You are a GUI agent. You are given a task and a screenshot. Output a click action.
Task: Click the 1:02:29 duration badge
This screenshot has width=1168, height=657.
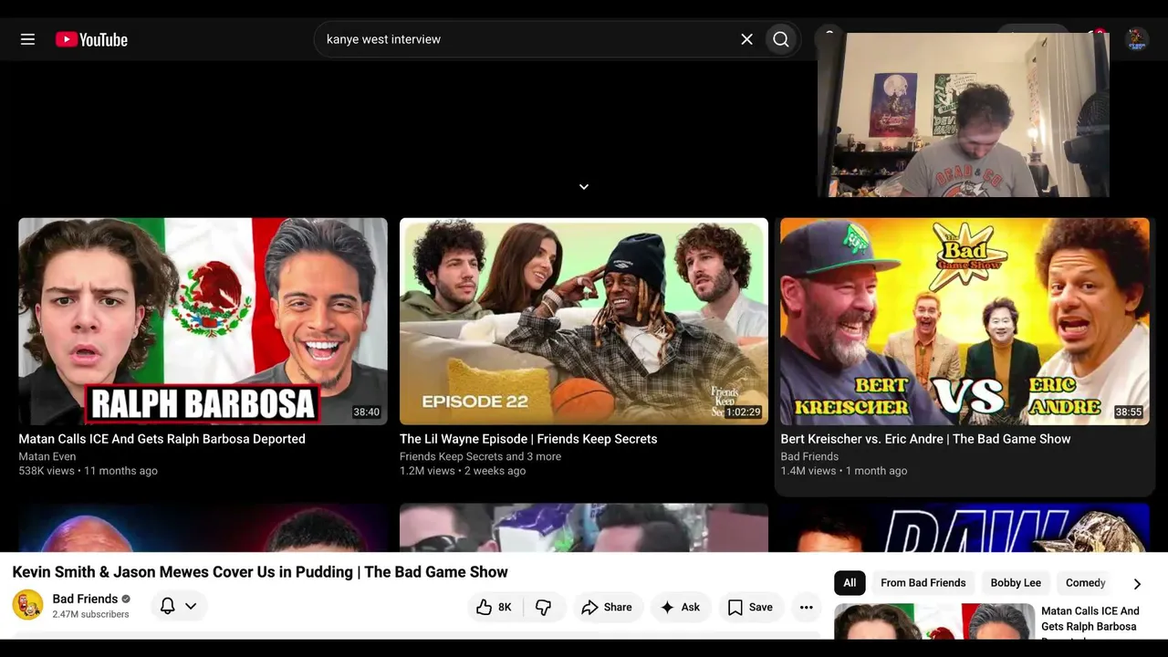point(744,412)
